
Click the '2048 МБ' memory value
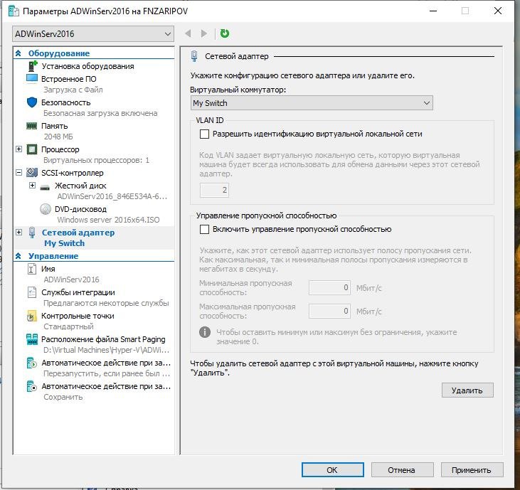[x=58, y=137]
